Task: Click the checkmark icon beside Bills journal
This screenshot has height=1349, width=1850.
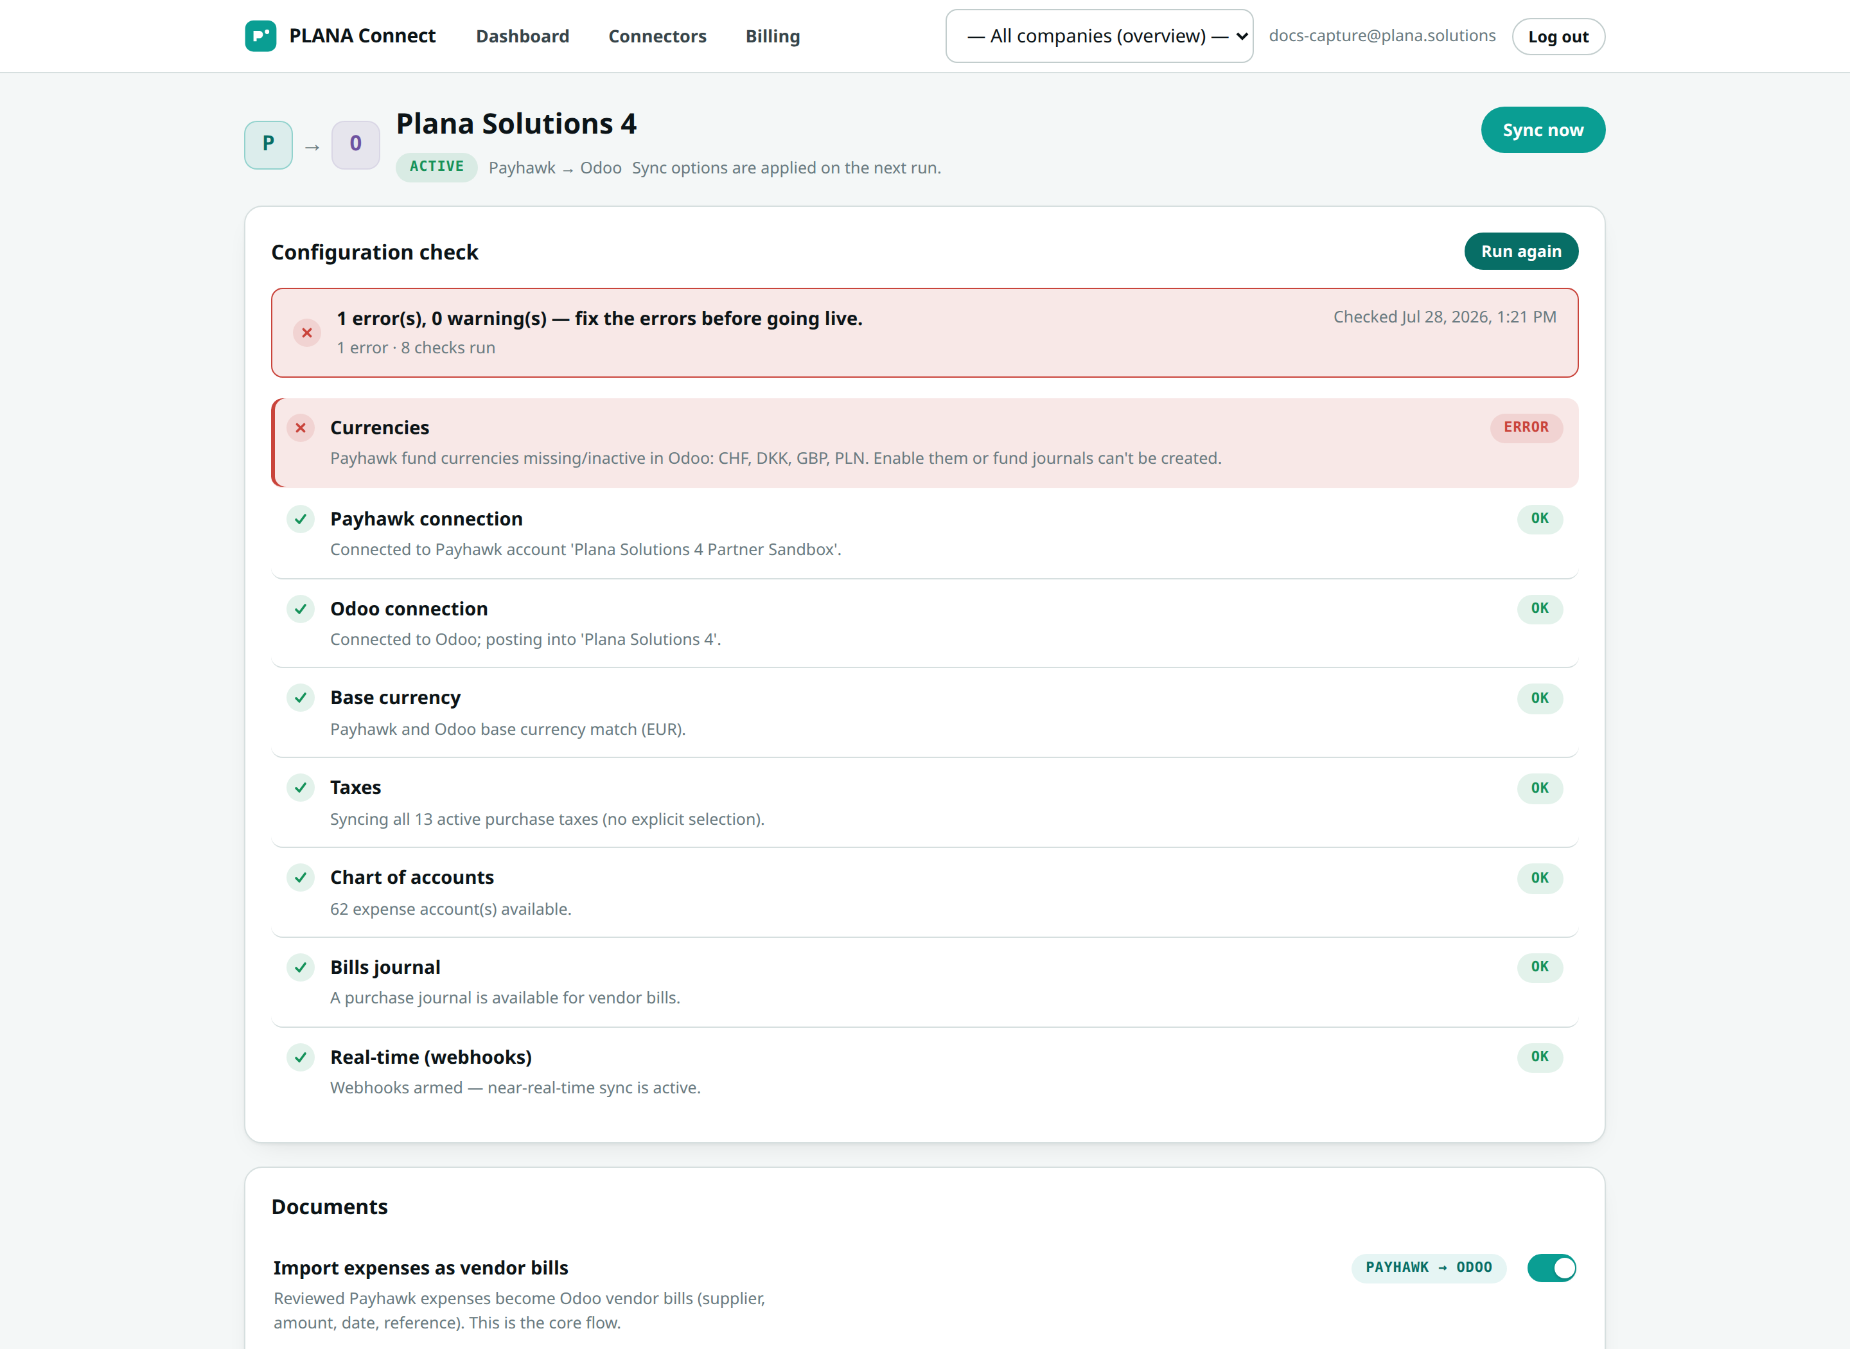Action: [x=301, y=967]
